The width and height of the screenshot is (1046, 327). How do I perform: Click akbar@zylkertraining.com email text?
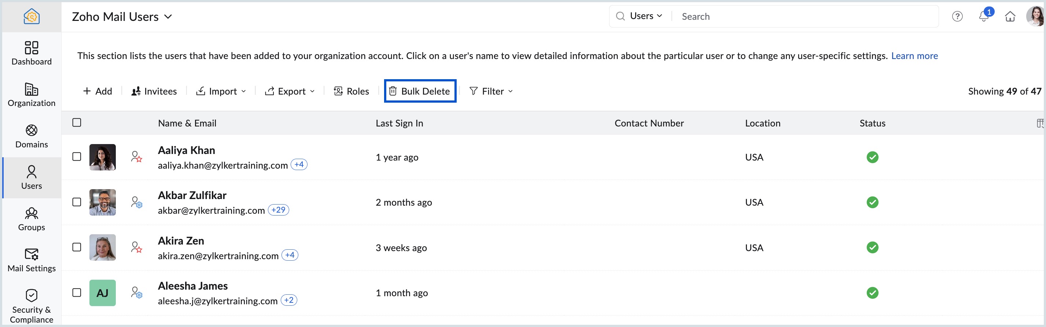[x=211, y=210]
